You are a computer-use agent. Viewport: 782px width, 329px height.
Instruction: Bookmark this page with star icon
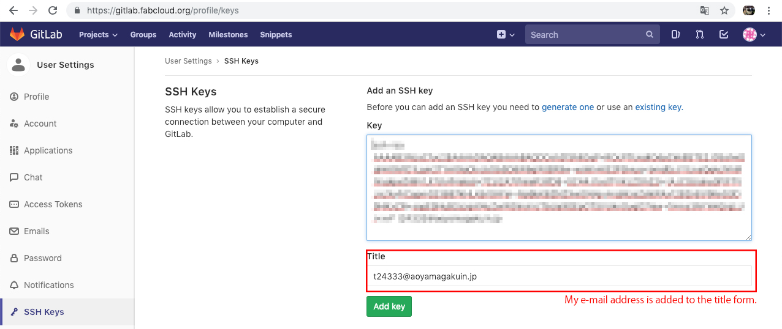[x=724, y=10]
